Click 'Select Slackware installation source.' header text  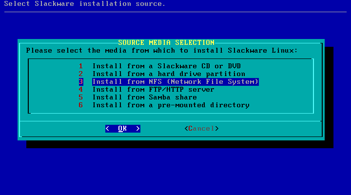point(85,4)
